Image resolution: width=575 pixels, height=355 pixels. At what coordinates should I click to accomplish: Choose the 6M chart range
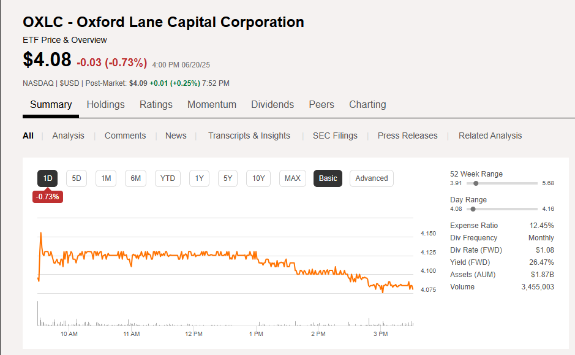136,178
